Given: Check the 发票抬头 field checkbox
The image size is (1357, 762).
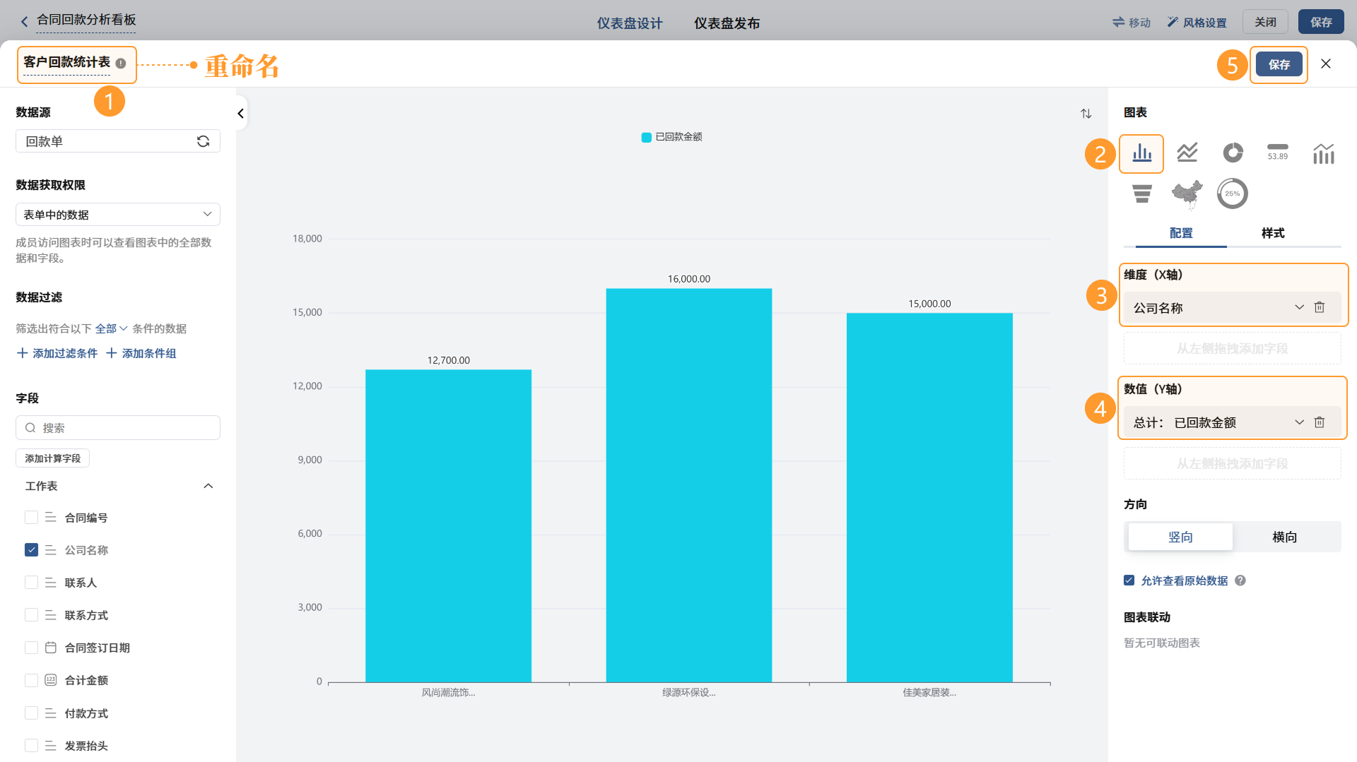Looking at the screenshot, I should click(x=31, y=746).
